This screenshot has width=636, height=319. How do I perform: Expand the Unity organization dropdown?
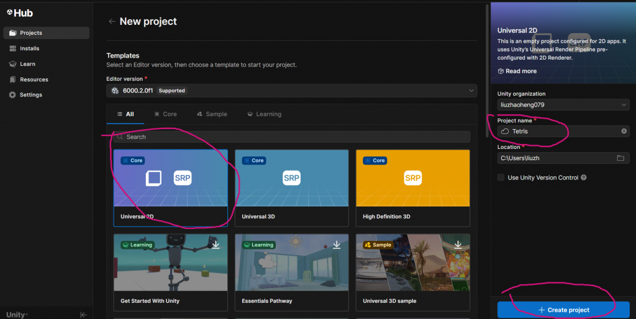pyautogui.click(x=563, y=105)
